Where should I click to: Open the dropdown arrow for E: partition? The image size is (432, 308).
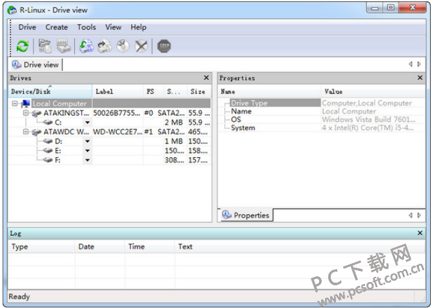(88, 151)
